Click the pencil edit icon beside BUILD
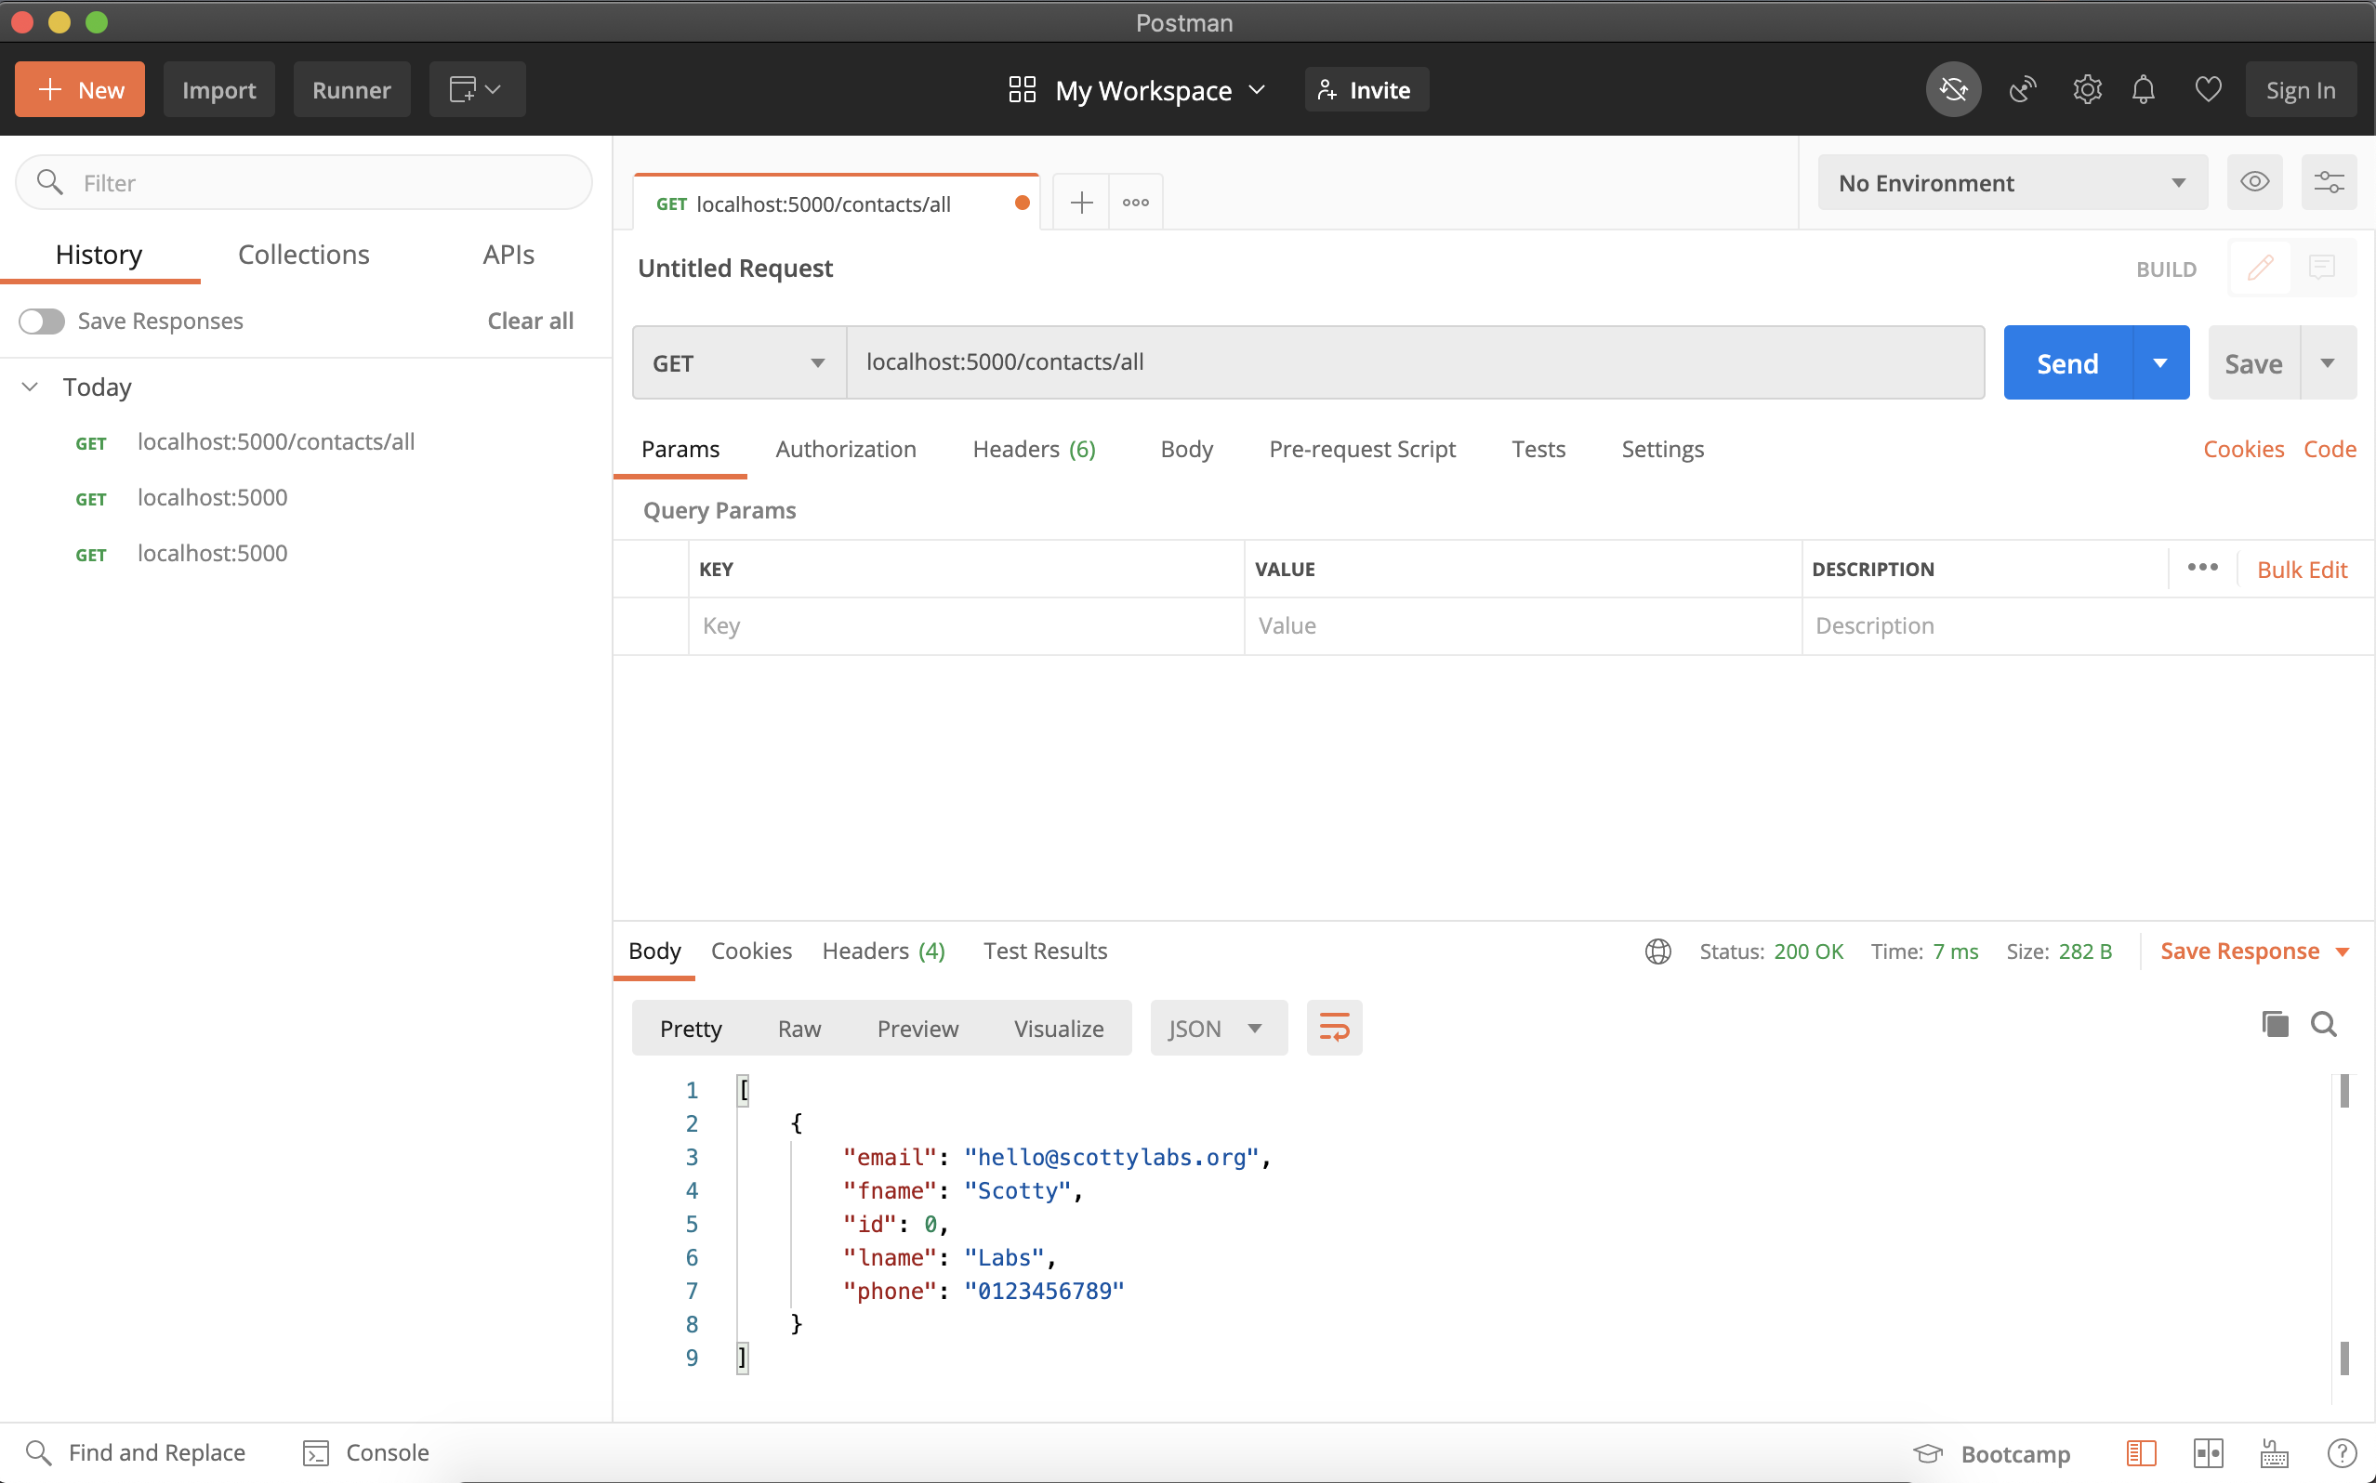This screenshot has height=1483, width=2376. [2260, 268]
